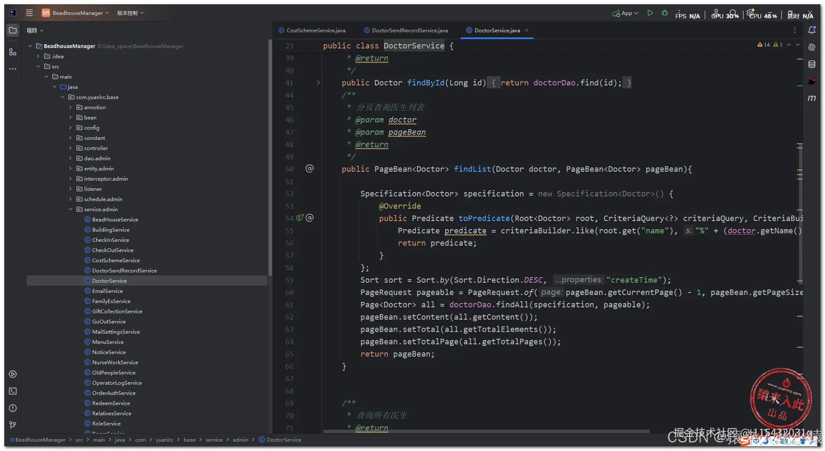
Task: Open the AI Assistant swirl icon
Action: point(812,47)
